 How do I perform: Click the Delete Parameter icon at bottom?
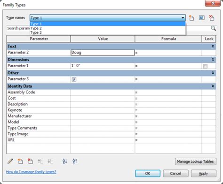[x=30, y=161]
